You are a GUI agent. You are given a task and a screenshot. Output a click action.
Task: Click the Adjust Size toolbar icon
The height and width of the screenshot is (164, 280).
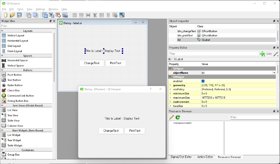[x=122, y=15]
